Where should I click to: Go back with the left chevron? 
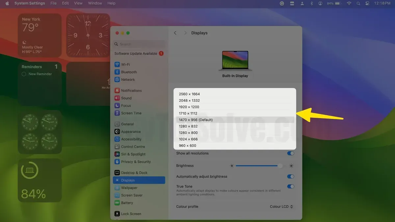[175, 33]
